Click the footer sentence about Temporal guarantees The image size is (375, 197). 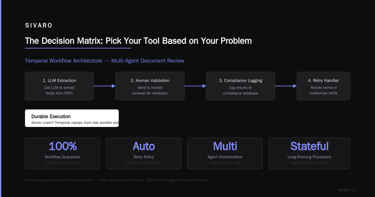(117, 180)
